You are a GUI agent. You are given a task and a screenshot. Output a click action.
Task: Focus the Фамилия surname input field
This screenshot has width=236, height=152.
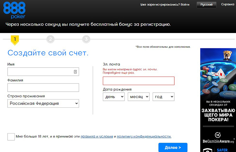(43, 88)
